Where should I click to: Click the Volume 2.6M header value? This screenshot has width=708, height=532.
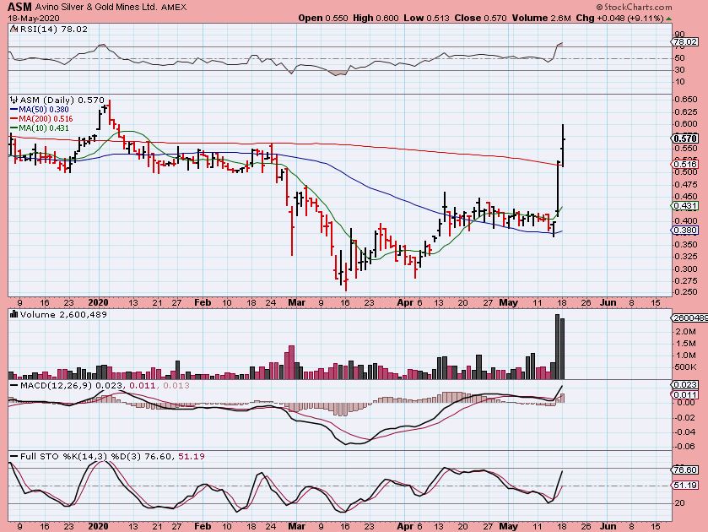[542, 18]
